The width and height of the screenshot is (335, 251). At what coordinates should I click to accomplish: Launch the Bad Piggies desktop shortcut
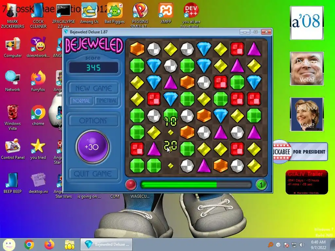point(115,13)
